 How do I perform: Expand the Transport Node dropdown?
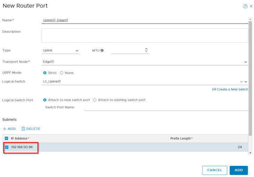246,62
